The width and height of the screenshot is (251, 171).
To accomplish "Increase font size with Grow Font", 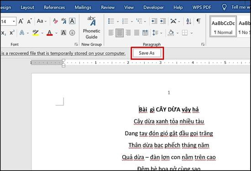I will 21,21.
